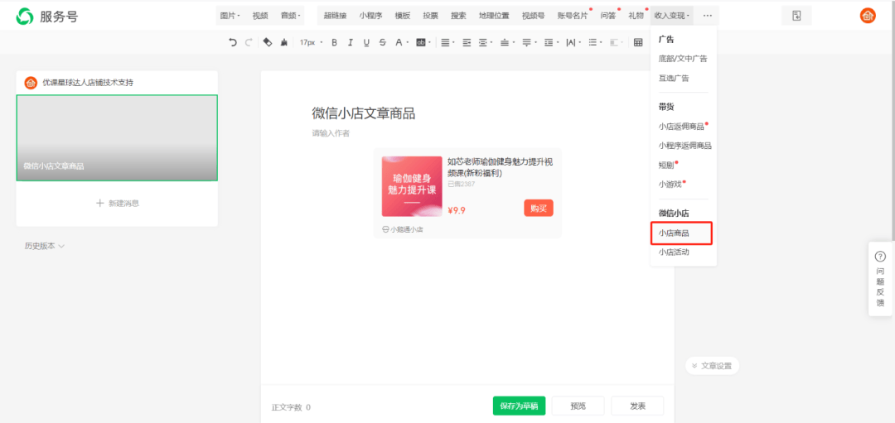The height and width of the screenshot is (423, 895).
Task: Toggle underline formatting
Action: [366, 42]
